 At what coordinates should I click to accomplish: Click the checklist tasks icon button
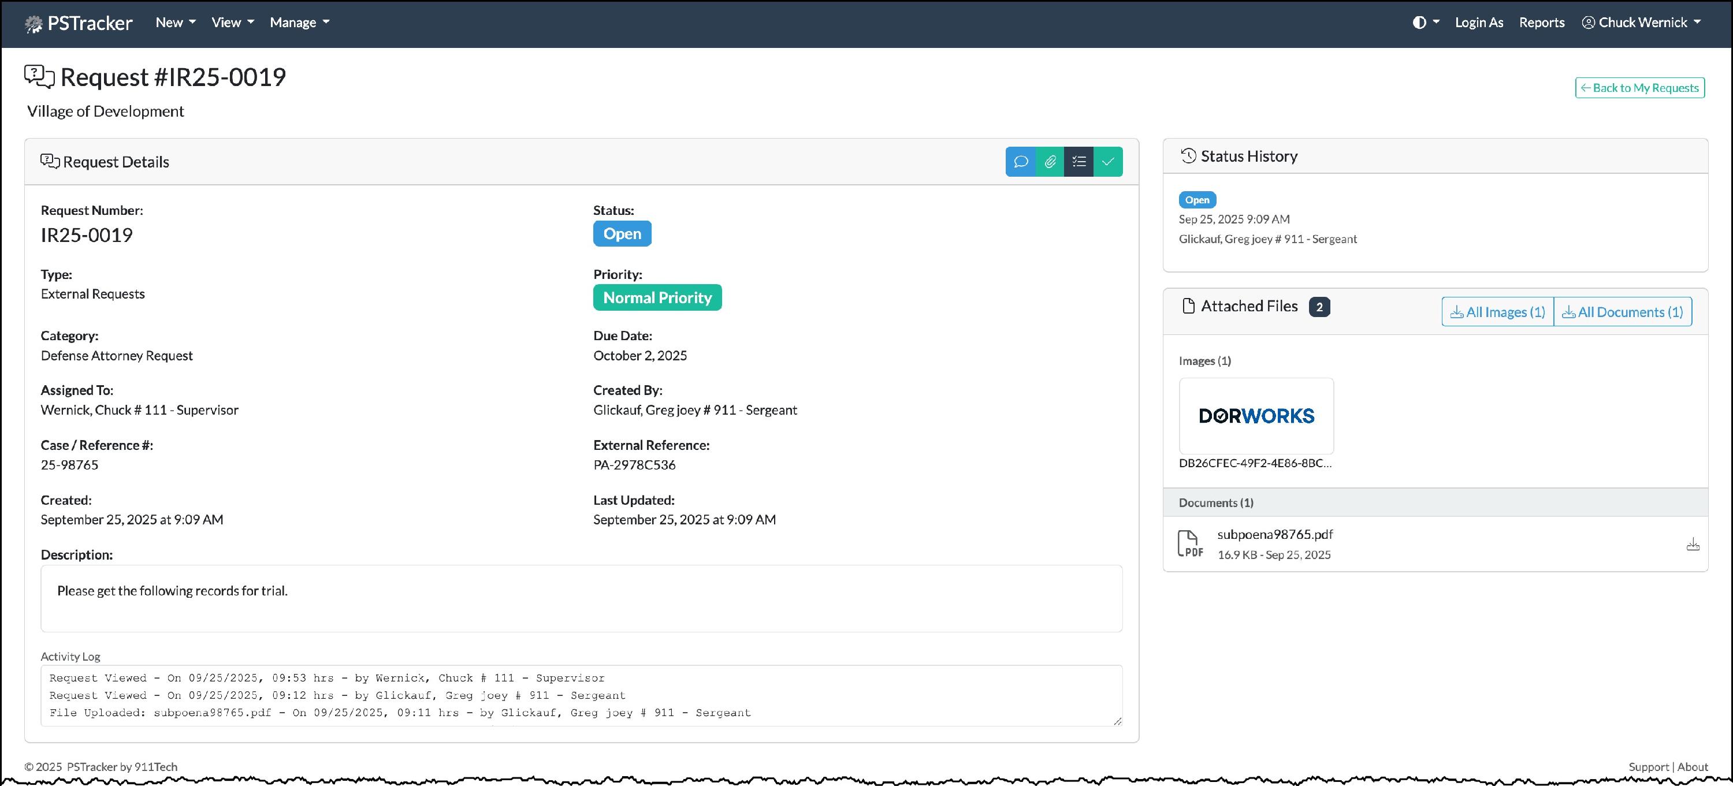[1079, 161]
